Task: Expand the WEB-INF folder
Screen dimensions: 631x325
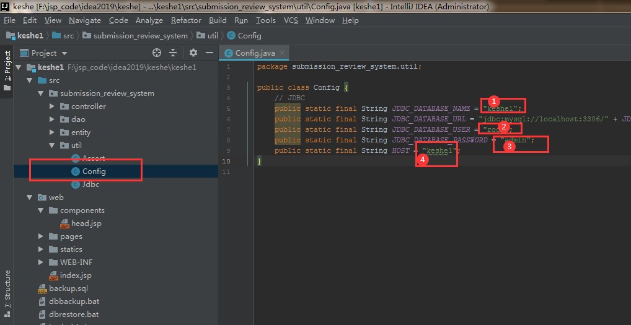Action: point(40,262)
